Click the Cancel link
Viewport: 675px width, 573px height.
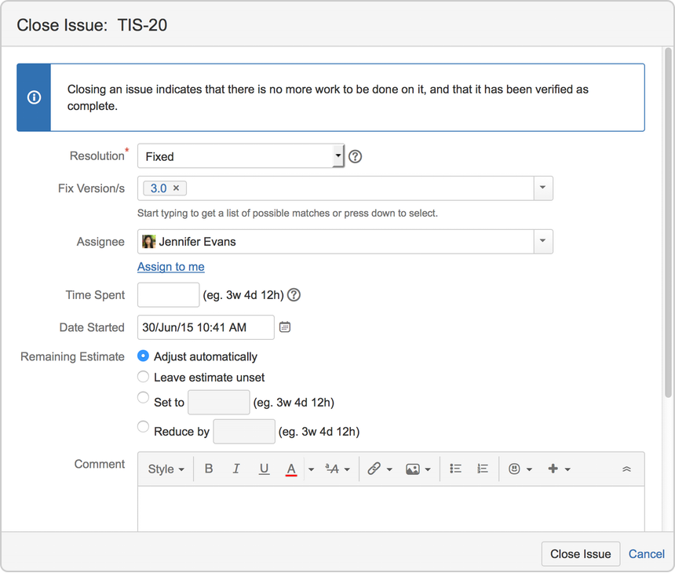(646, 553)
